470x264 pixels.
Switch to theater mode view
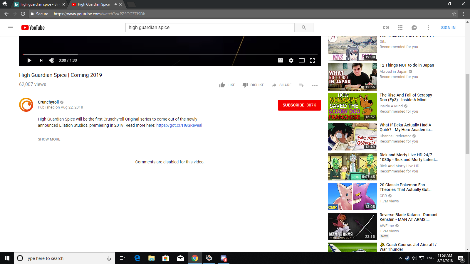pos(302,60)
